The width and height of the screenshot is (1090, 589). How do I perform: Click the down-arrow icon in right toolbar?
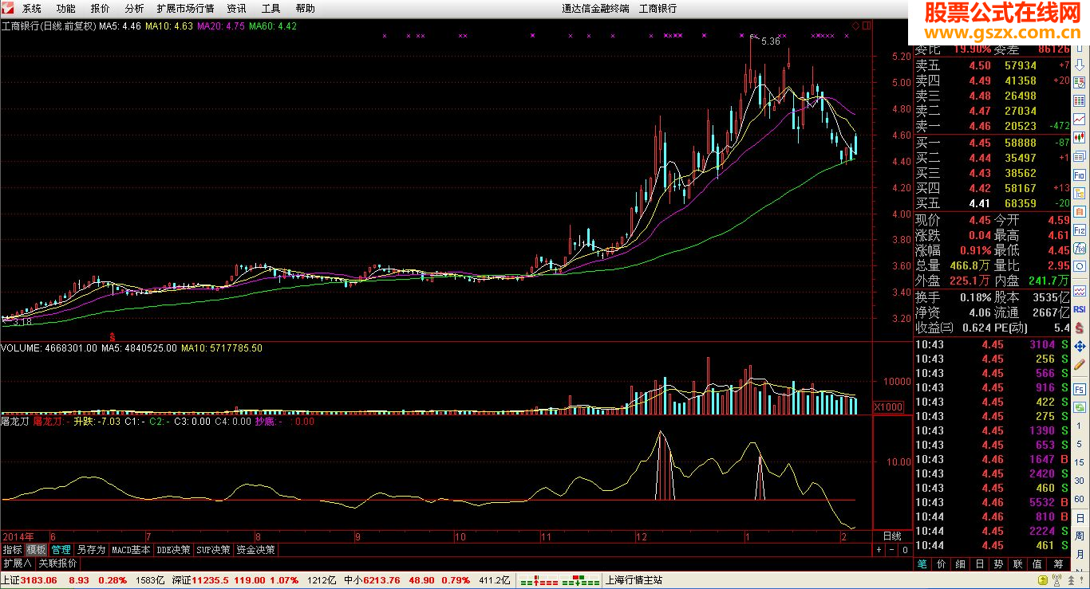pos(1080,66)
